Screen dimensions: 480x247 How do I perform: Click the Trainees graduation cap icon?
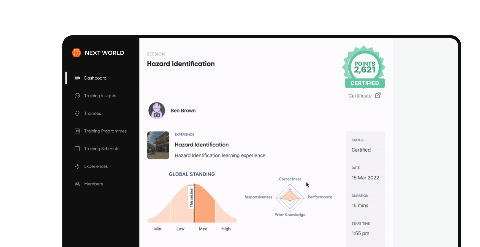(77, 113)
